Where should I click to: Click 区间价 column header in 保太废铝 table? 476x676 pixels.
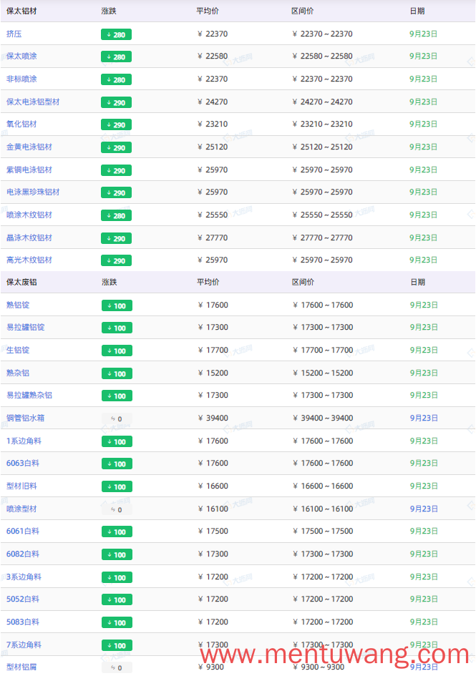pyautogui.click(x=303, y=282)
